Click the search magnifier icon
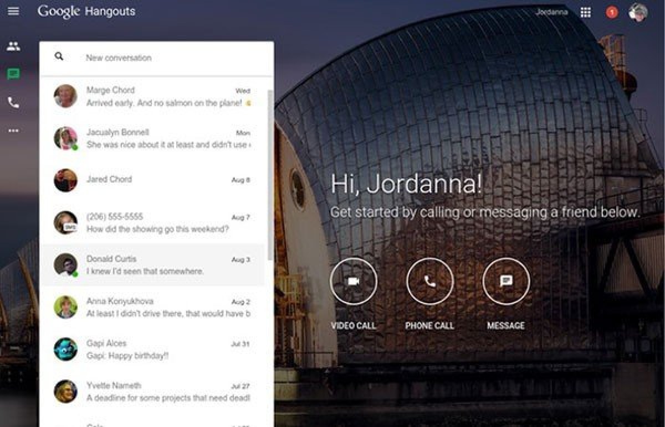Image resolution: width=665 pixels, height=427 pixels. [x=59, y=56]
